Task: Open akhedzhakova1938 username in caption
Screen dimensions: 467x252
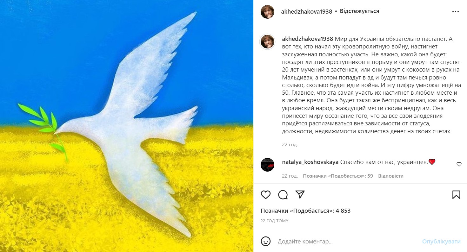Action: (x=308, y=39)
